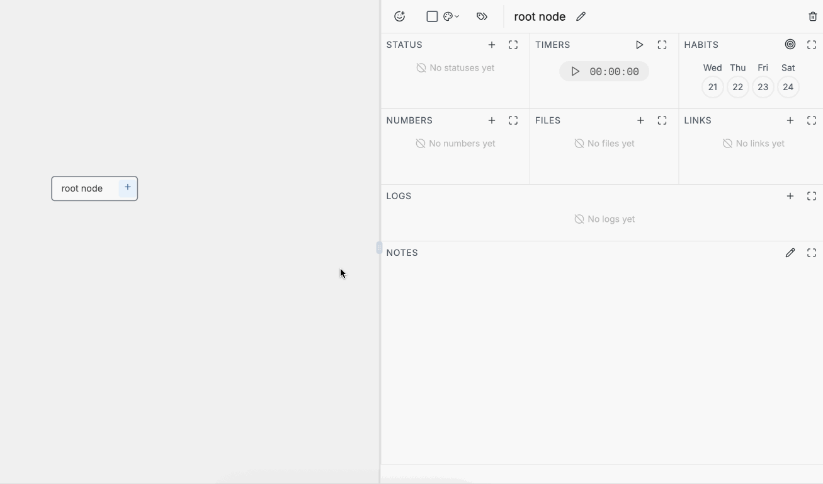
Task: Rename root node using the pencil icon
Action: coord(581,16)
